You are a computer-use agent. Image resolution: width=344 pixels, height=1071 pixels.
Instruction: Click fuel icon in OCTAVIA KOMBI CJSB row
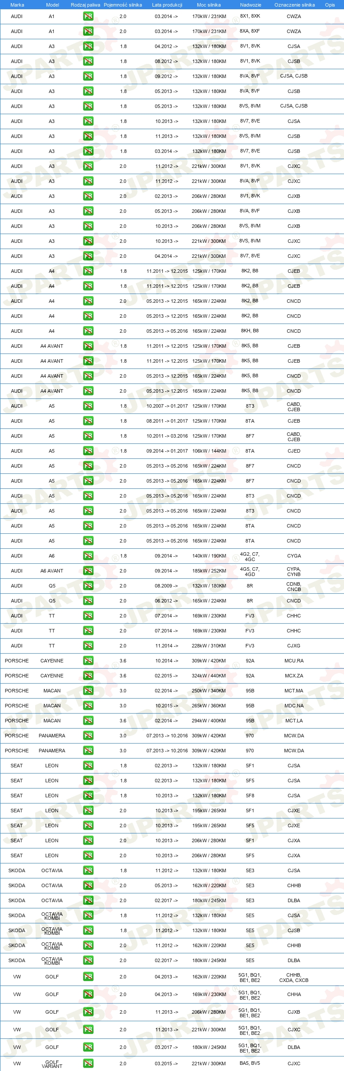click(x=88, y=930)
